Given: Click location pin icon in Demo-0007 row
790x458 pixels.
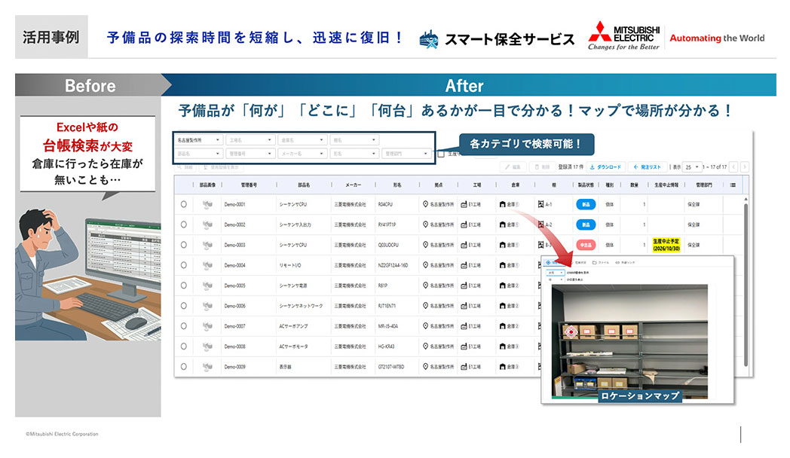Looking at the screenshot, I should [425, 326].
